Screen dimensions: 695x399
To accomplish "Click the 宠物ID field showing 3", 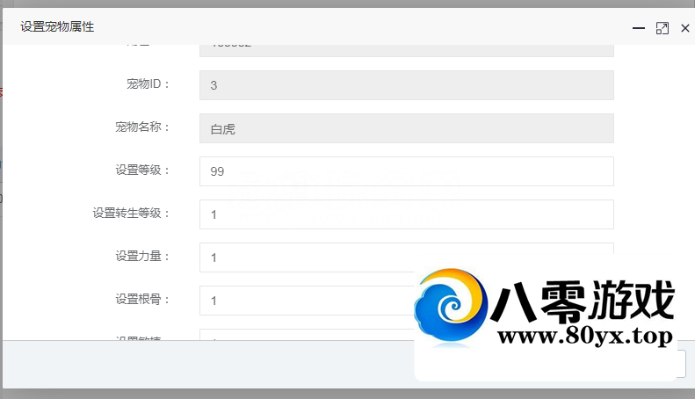I will click(407, 85).
